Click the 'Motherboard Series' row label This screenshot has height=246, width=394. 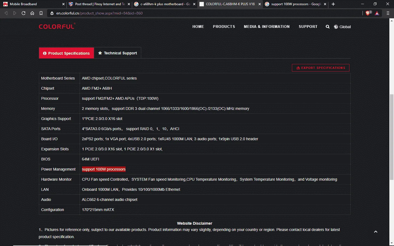pyautogui.click(x=58, y=78)
